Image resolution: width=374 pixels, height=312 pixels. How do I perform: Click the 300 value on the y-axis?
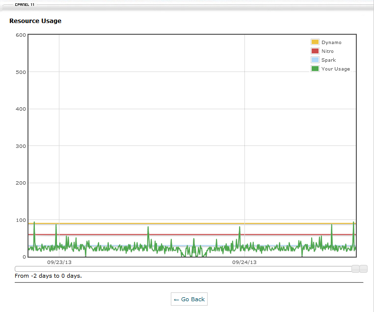click(21, 146)
